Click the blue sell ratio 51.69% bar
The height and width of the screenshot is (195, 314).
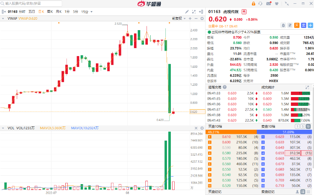pos(284,132)
